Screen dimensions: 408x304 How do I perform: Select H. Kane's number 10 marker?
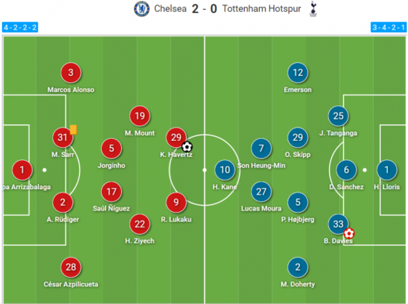pyautogui.click(x=224, y=170)
